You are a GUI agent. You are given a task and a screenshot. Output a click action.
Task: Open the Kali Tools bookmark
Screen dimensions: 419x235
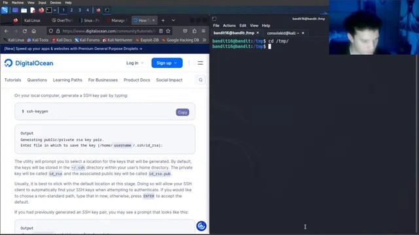tap(38, 40)
